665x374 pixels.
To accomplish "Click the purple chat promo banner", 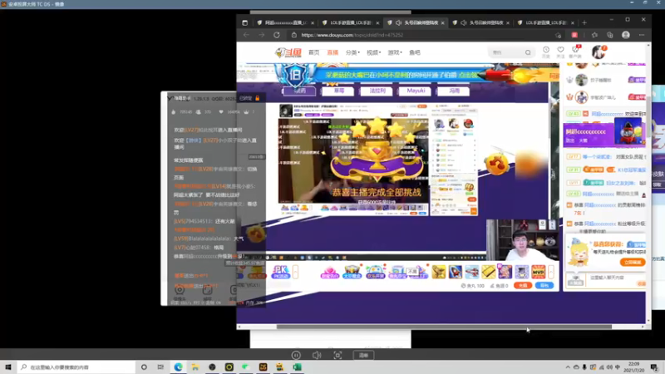I will tap(604, 134).
